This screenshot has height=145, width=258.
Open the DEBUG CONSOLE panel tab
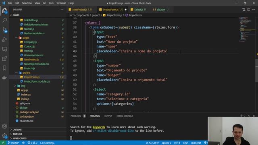pyautogui.click(x=125, y=116)
